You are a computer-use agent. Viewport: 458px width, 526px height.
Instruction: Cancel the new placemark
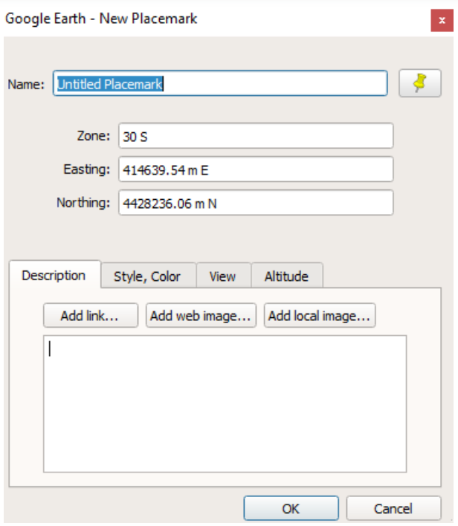click(x=393, y=509)
